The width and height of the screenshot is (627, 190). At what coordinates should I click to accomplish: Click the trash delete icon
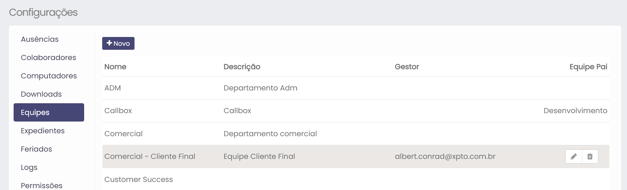(590, 157)
